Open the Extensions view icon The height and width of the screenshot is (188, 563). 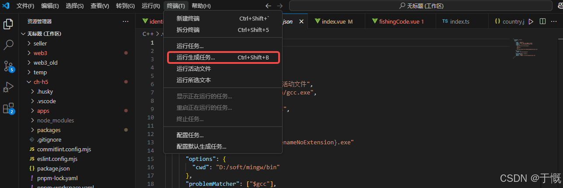tap(8, 108)
